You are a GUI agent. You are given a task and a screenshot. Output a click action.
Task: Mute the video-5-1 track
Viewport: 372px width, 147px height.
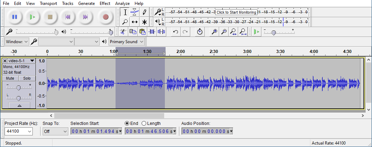pyautogui.click(x=10, y=78)
